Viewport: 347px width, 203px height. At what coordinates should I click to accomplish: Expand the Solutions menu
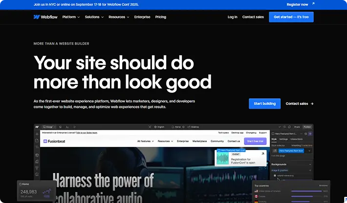tap(94, 17)
